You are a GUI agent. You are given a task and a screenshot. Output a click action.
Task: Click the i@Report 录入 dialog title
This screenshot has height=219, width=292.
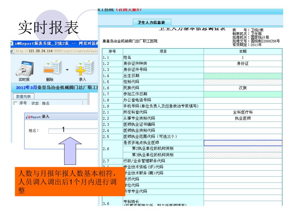pyautogui.click(x=37, y=117)
